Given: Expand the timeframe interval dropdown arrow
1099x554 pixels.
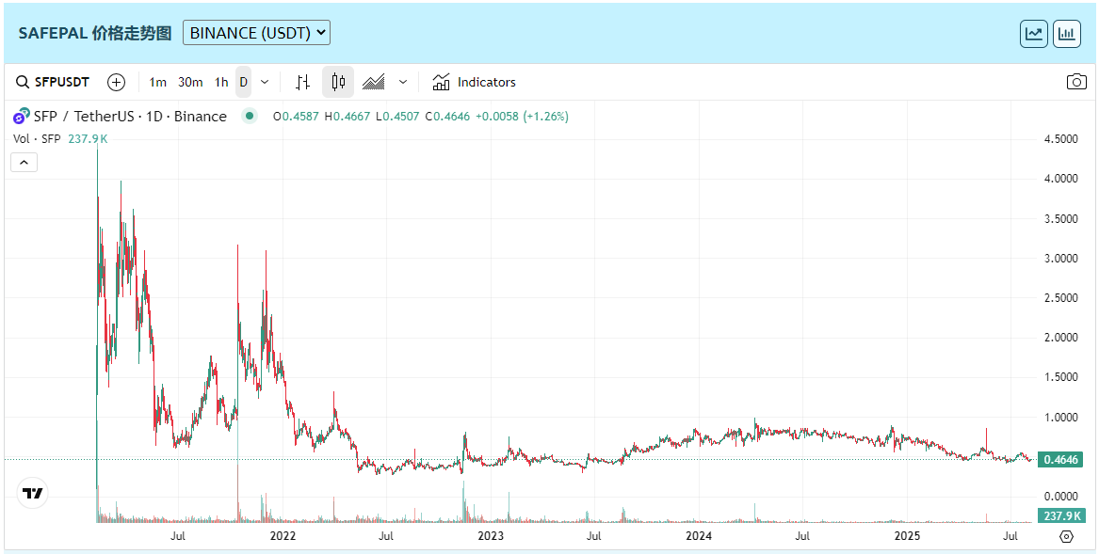Looking at the screenshot, I should [x=265, y=82].
